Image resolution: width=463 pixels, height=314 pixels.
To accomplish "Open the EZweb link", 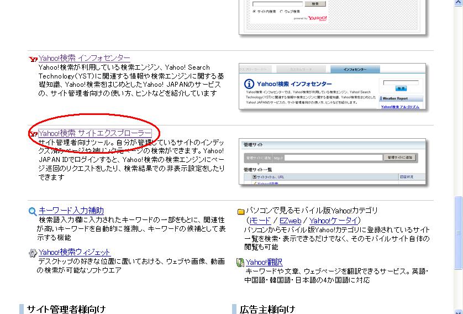I will click(x=290, y=221).
